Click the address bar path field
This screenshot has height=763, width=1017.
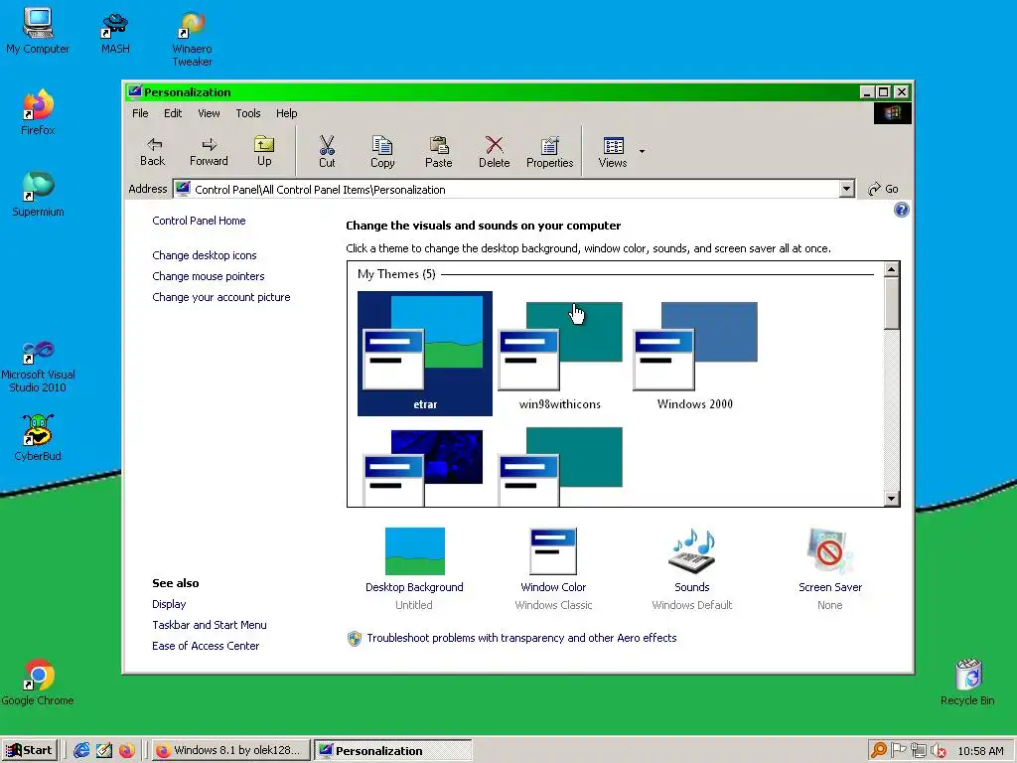pos(506,190)
